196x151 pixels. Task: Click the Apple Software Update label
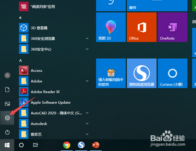51,103
